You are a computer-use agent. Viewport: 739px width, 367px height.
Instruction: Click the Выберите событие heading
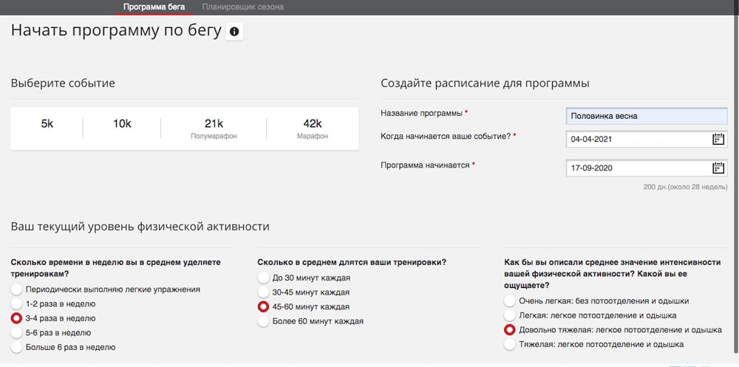(63, 83)
